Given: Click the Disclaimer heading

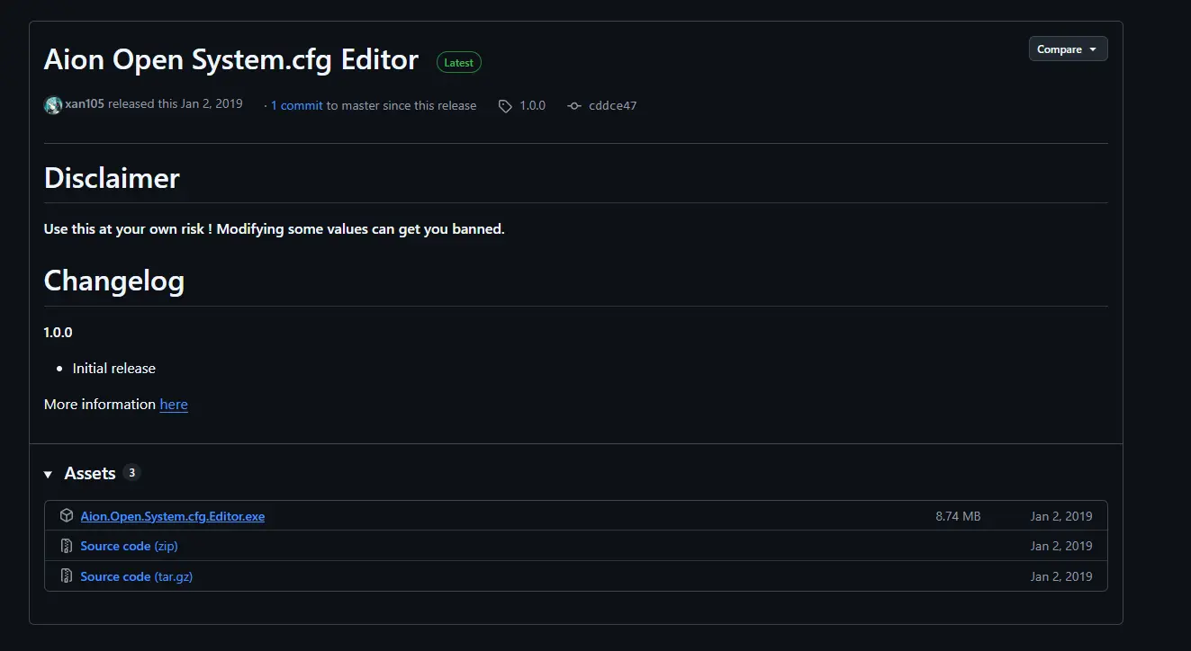Looking at the screenshot, I should [x=112, y=178].
